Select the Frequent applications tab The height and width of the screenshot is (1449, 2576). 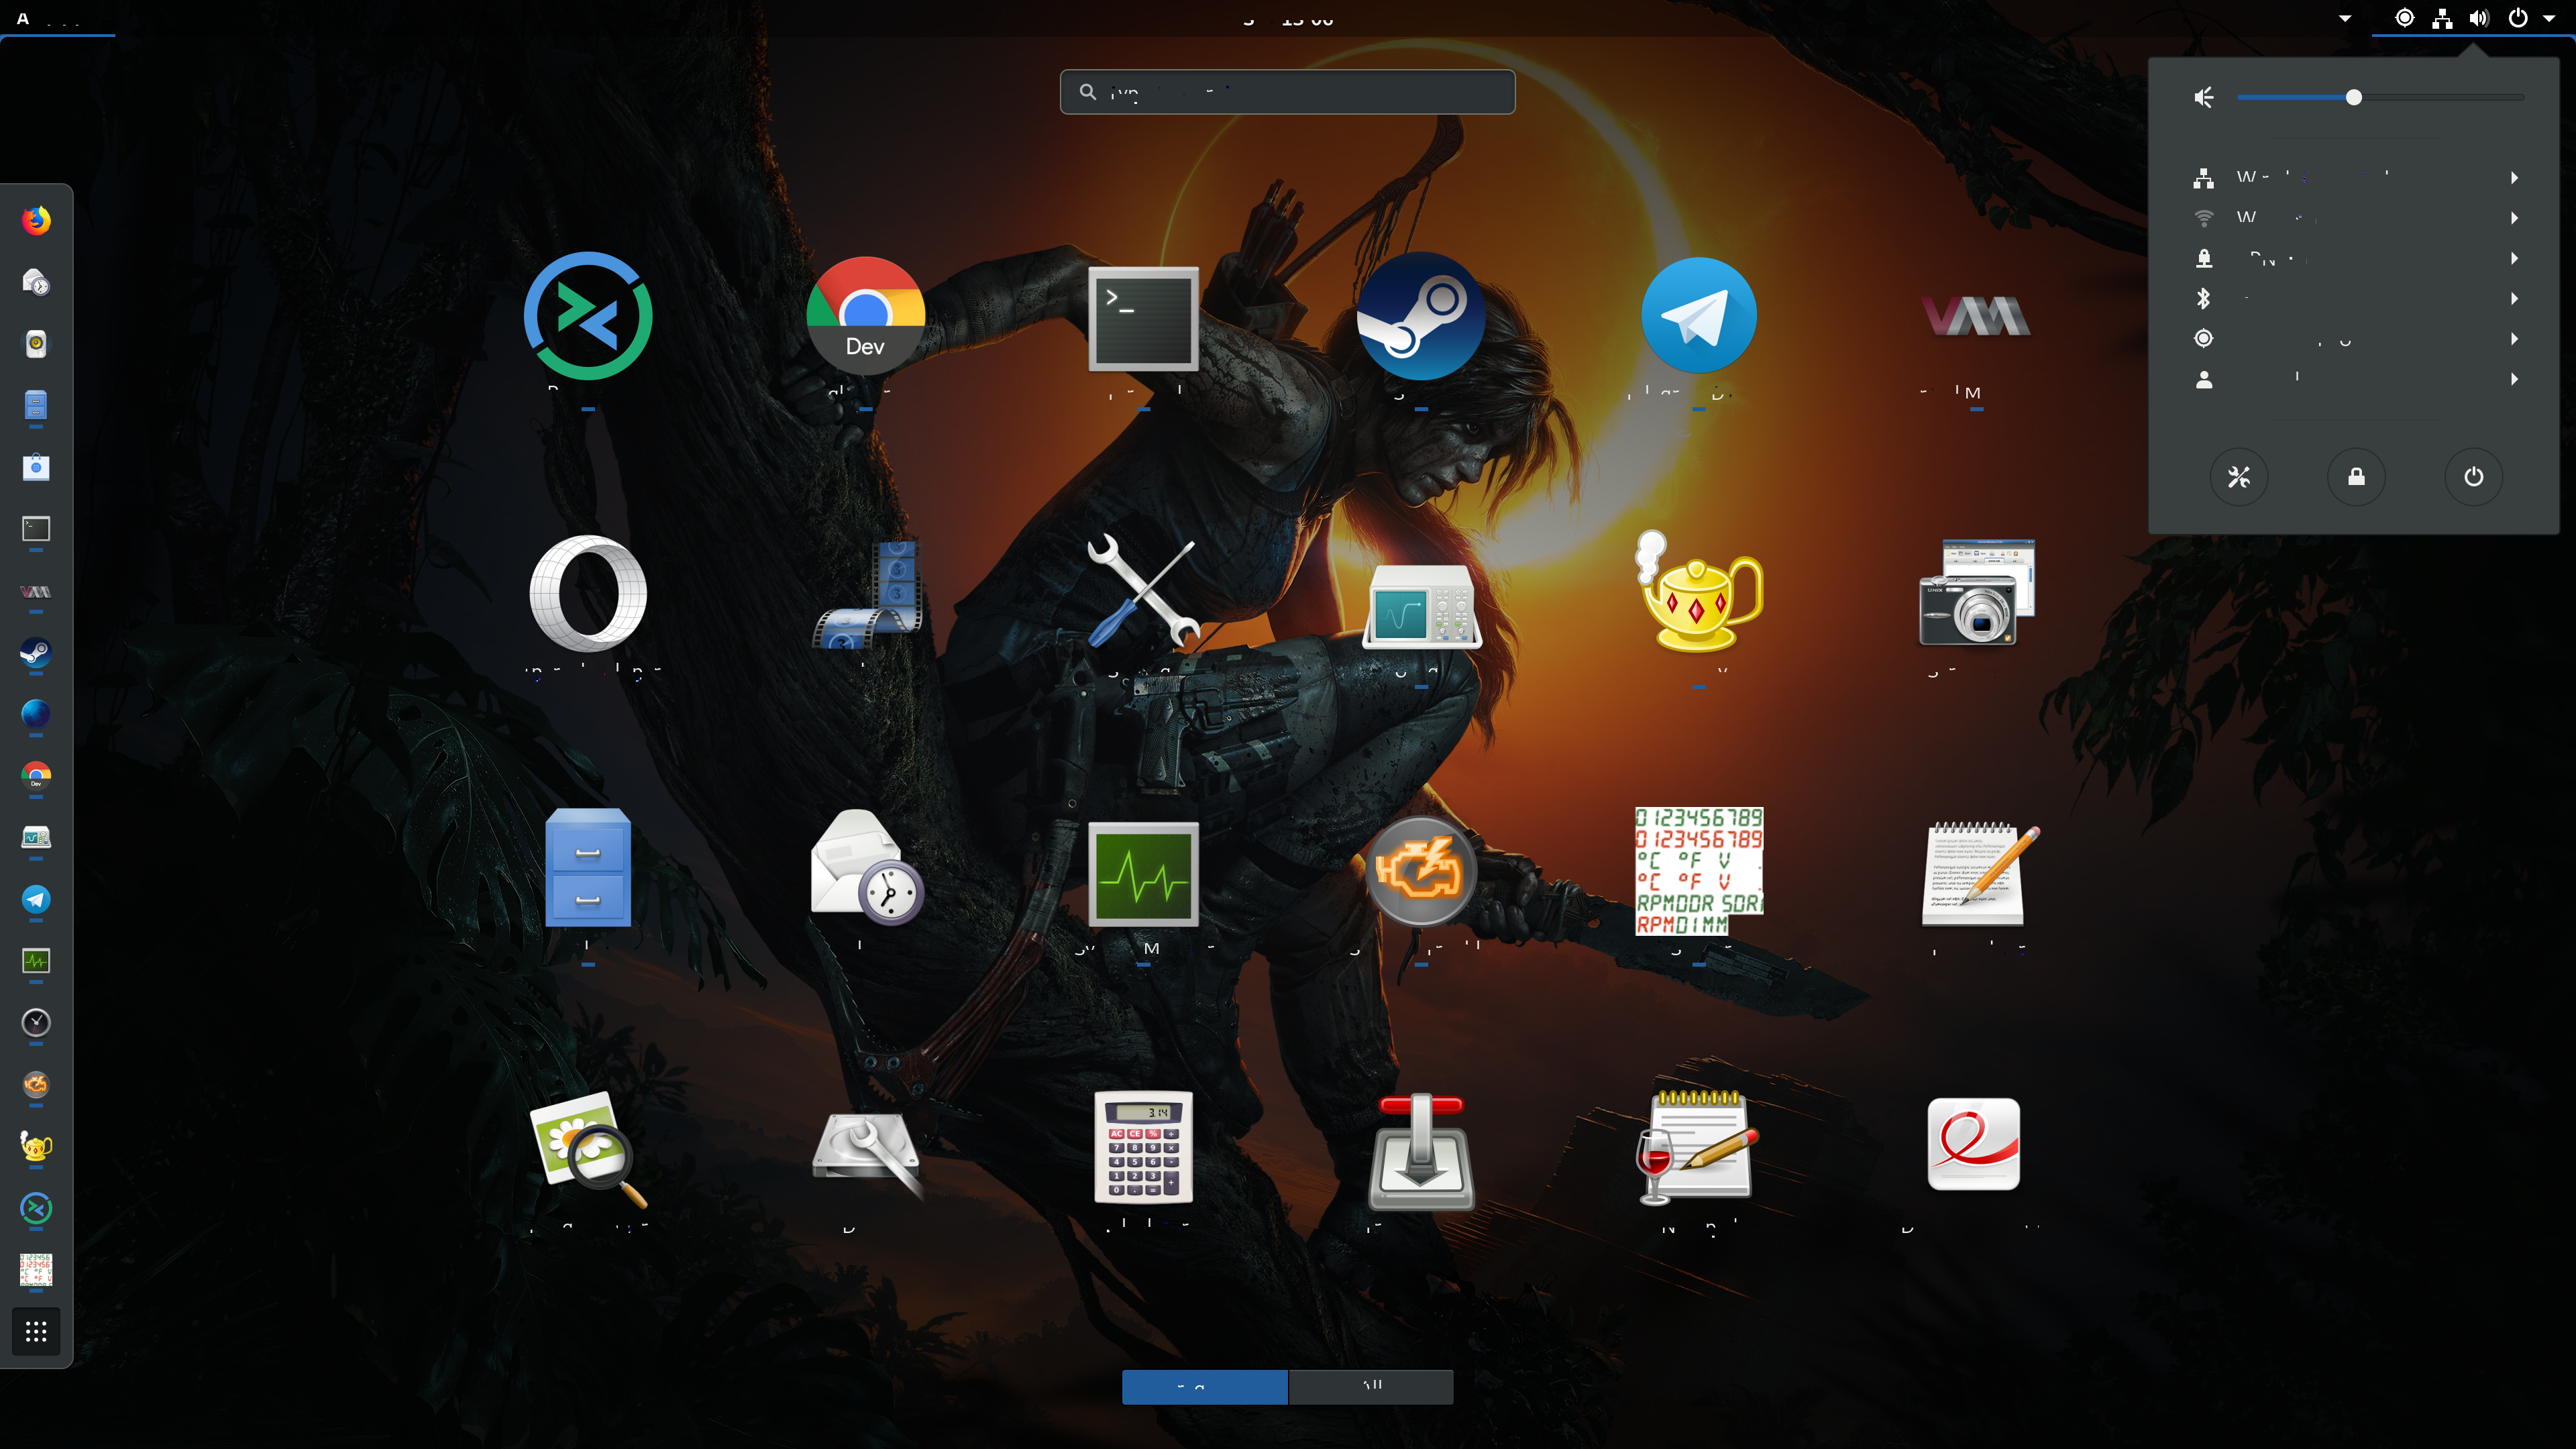point(1204,1386)
